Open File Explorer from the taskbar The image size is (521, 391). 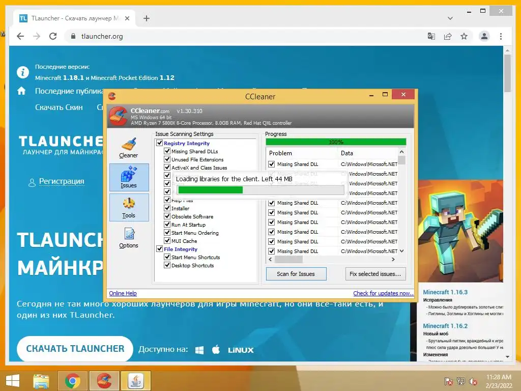(x=41, y=381)
